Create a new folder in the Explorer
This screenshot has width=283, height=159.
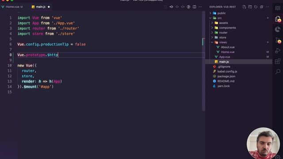tap(250, 7)
